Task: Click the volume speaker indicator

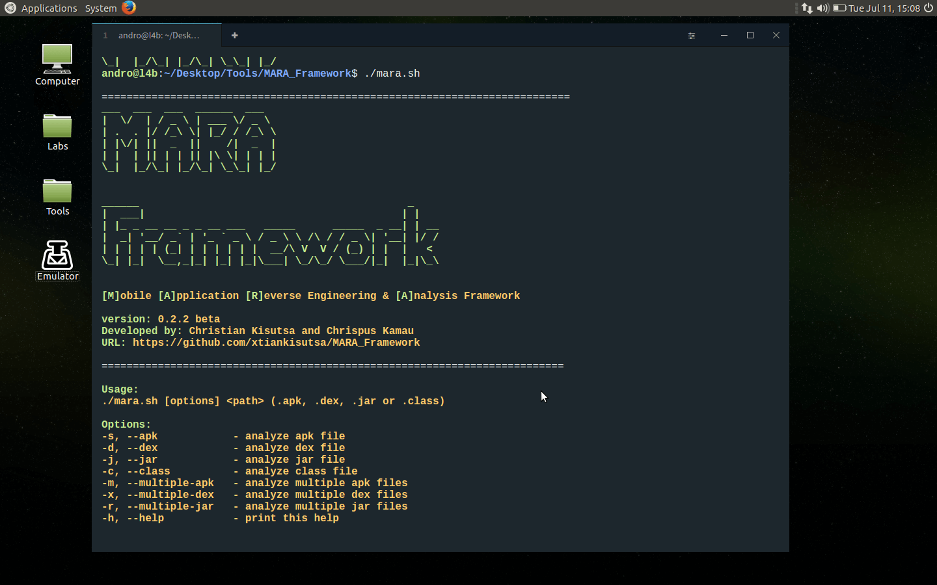Action: [x=822, y=8]
